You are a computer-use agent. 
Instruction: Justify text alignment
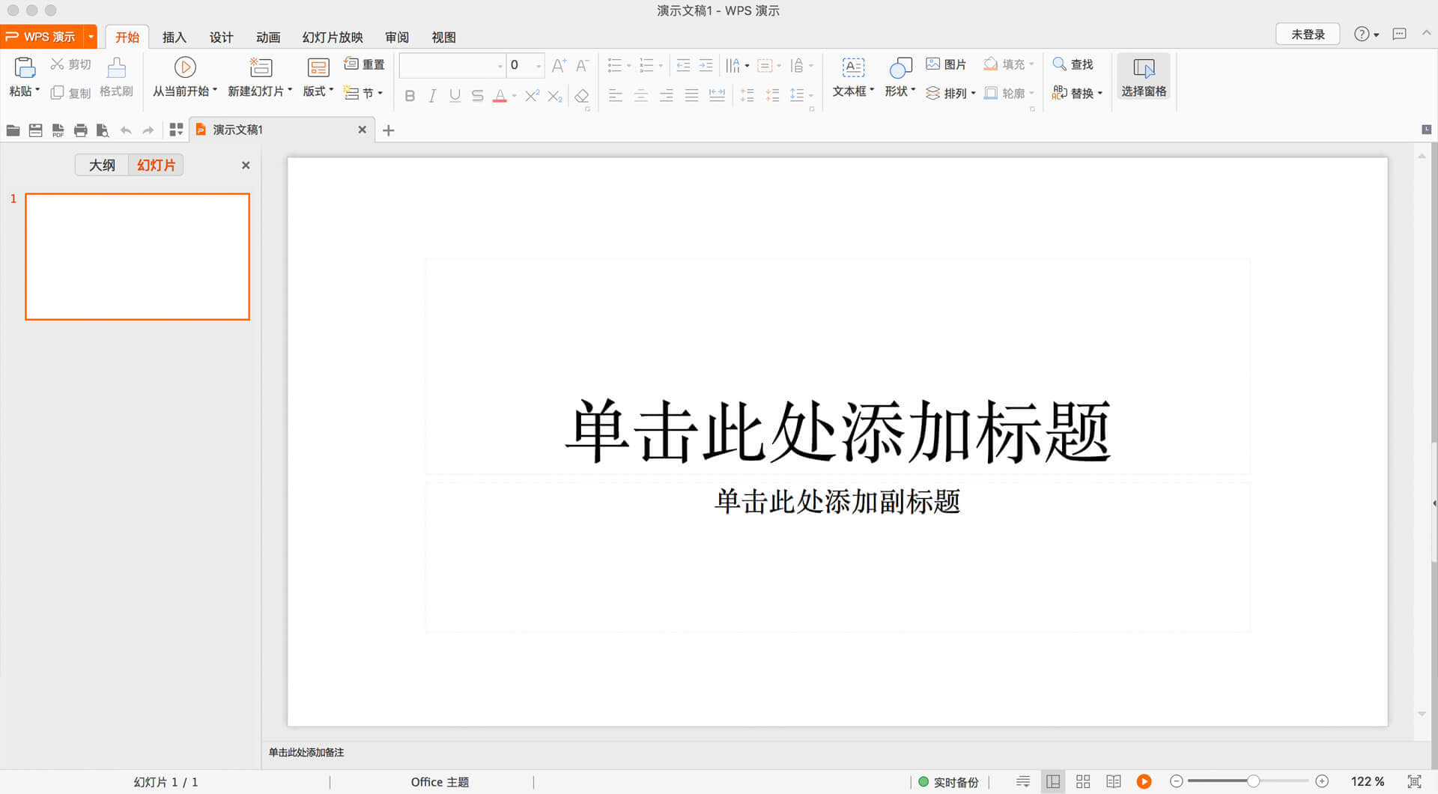pos(691,95)
